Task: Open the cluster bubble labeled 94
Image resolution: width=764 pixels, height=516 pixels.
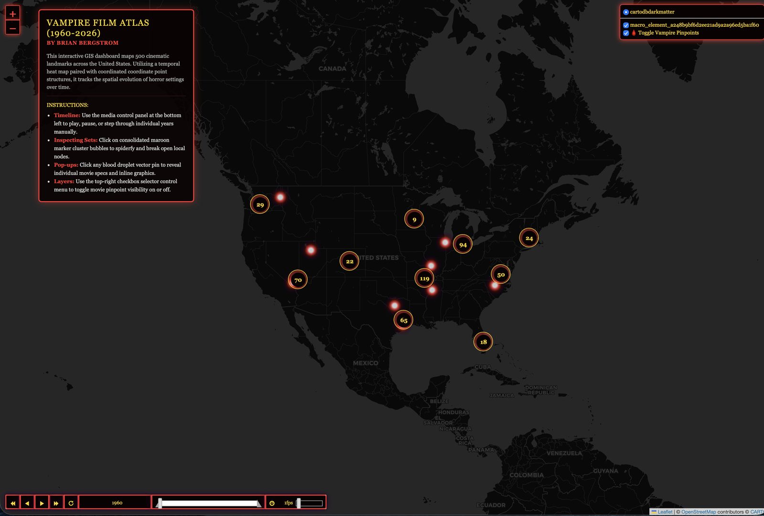Action: click(463, 245)
